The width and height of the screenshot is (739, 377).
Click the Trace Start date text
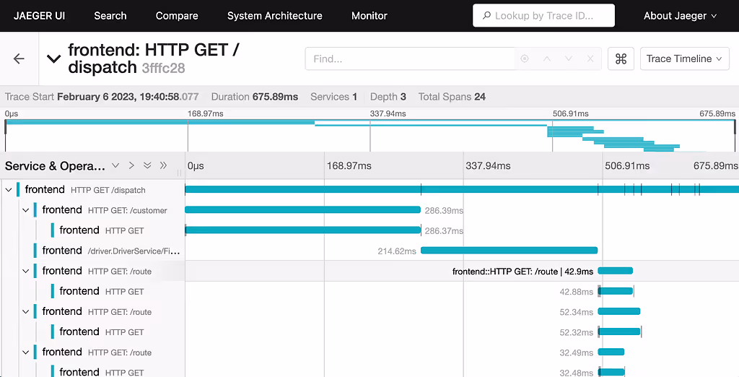click(102, 97)
